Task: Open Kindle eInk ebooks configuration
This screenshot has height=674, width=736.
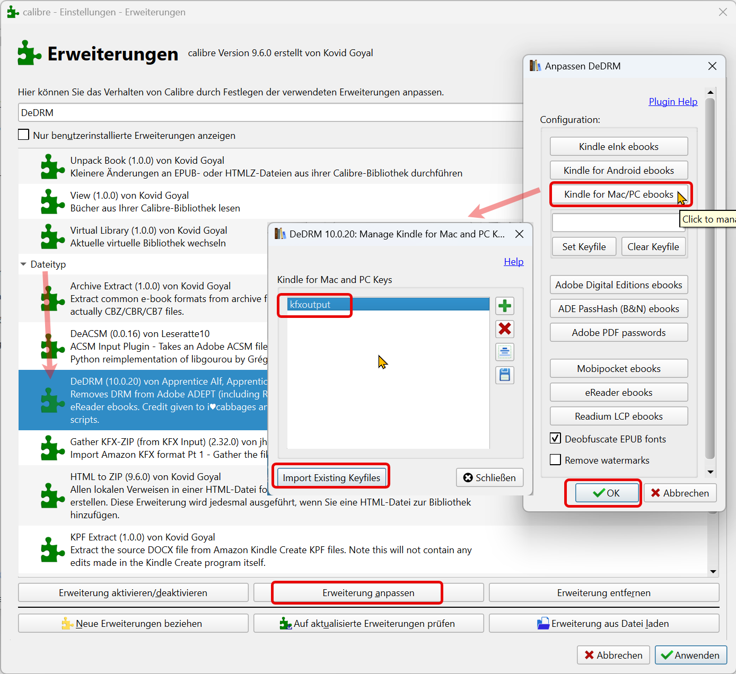Action: 619,147
